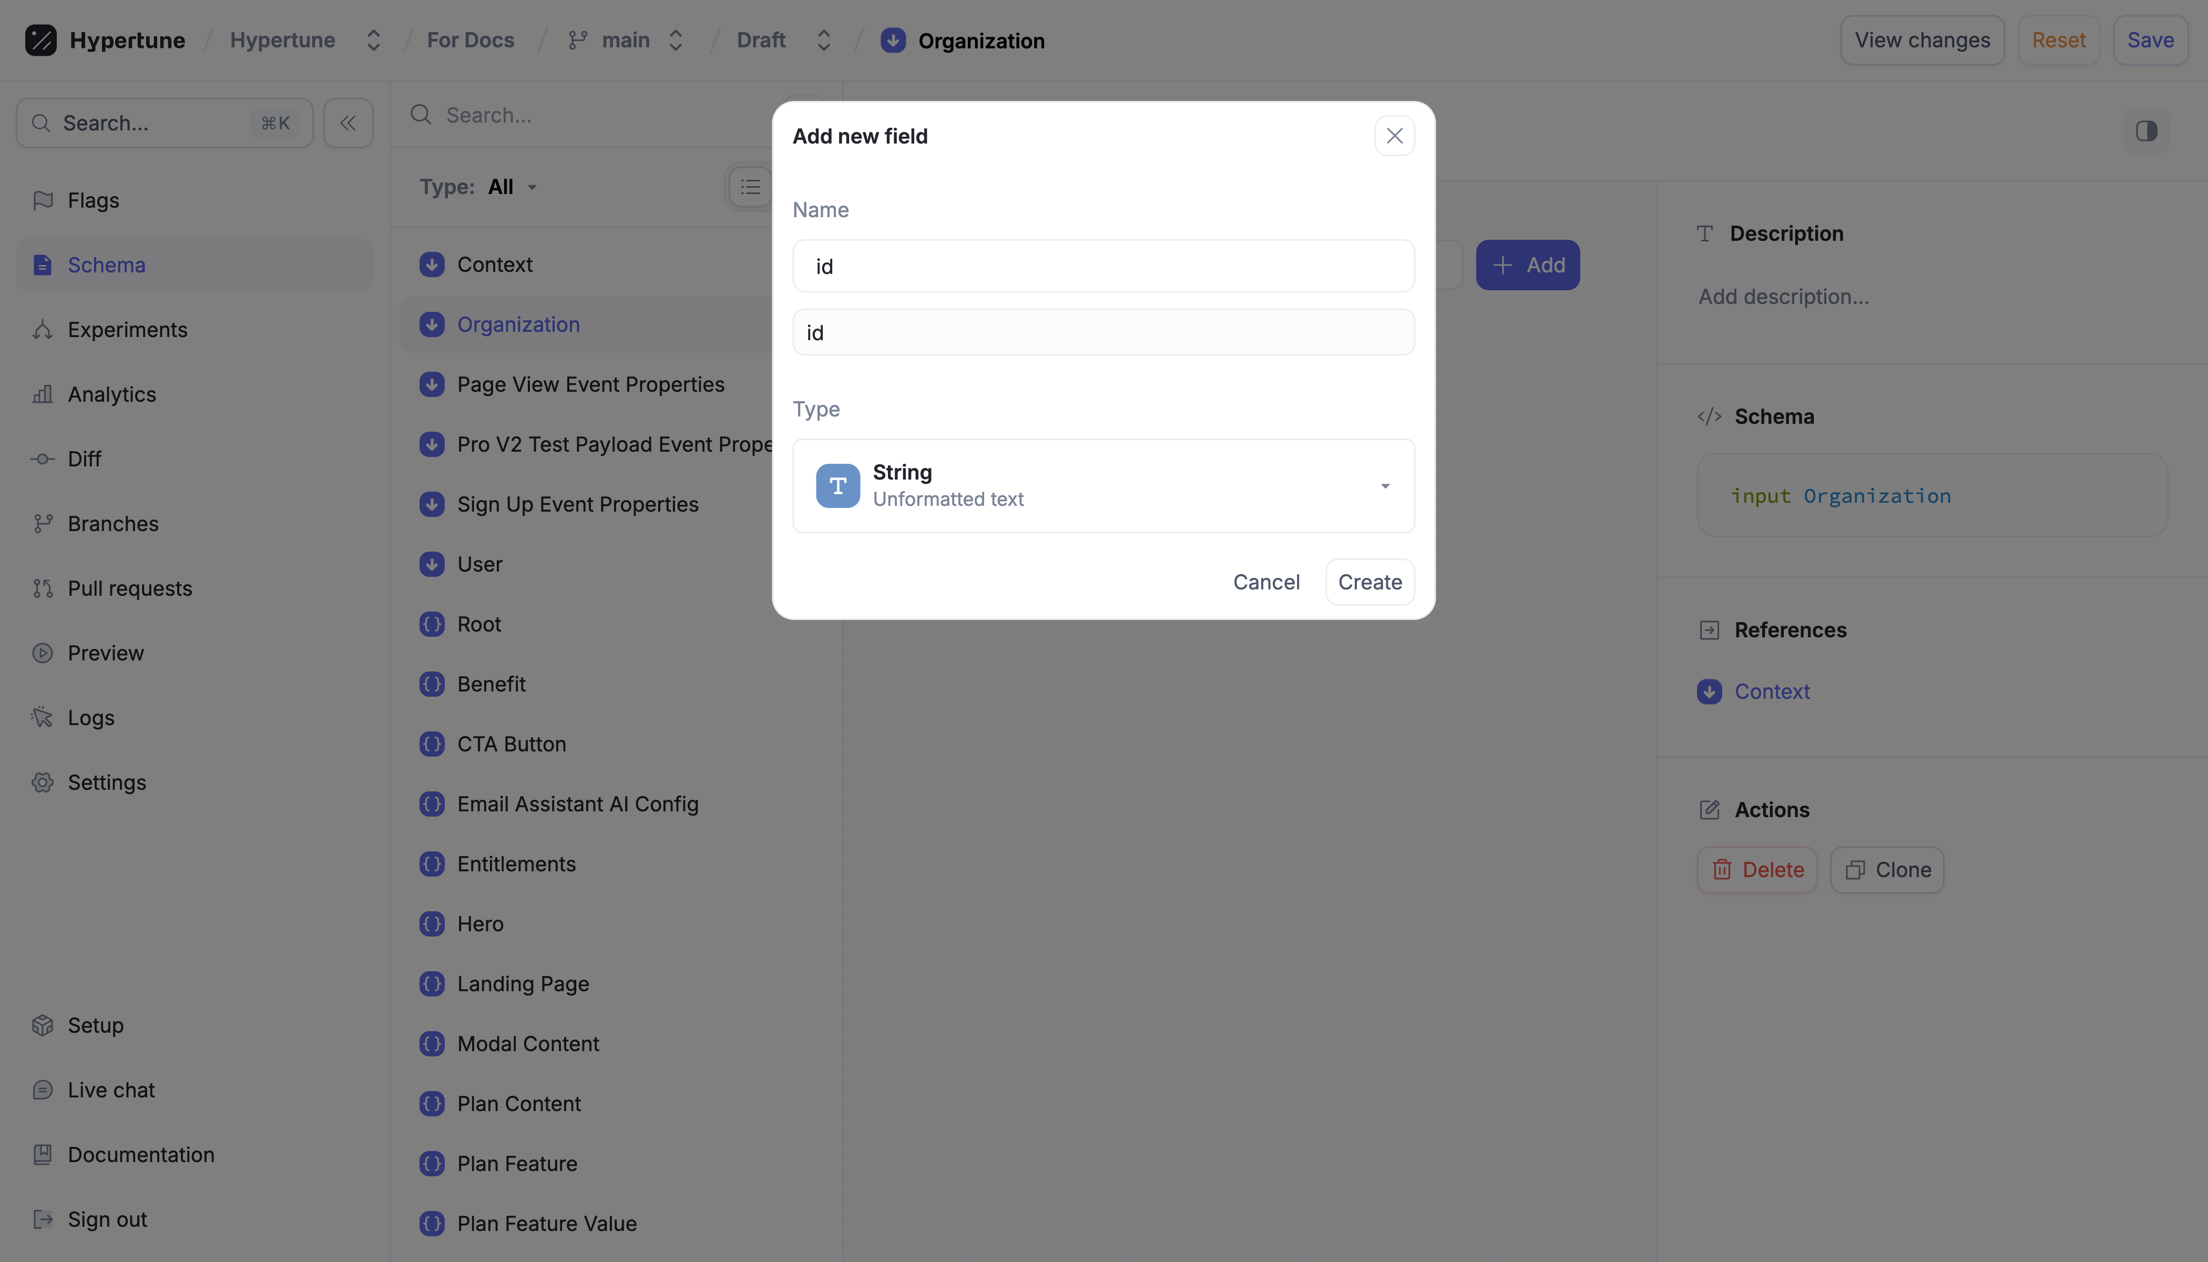Select Page View Event Properties in list
The height and width of the screenshot is (1262, 2208).
(x=590, y=384)
